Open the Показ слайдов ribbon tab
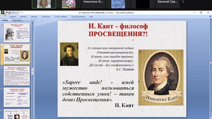The height and width of the screenshot is (119, 212). pyautogui.click(x=61, y=17)
